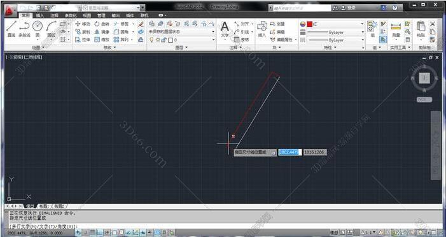The height and width of the screenshot is (237, 446).
Task: Select the Polyline (多段线) tool
Action: (x=24, y=29)
